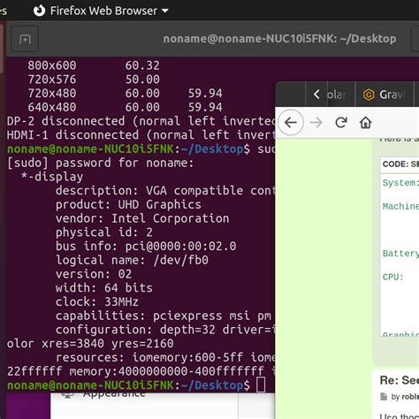Reload the Firefox page
This screenshot has width=419, height=419.
tap(341, 122)
